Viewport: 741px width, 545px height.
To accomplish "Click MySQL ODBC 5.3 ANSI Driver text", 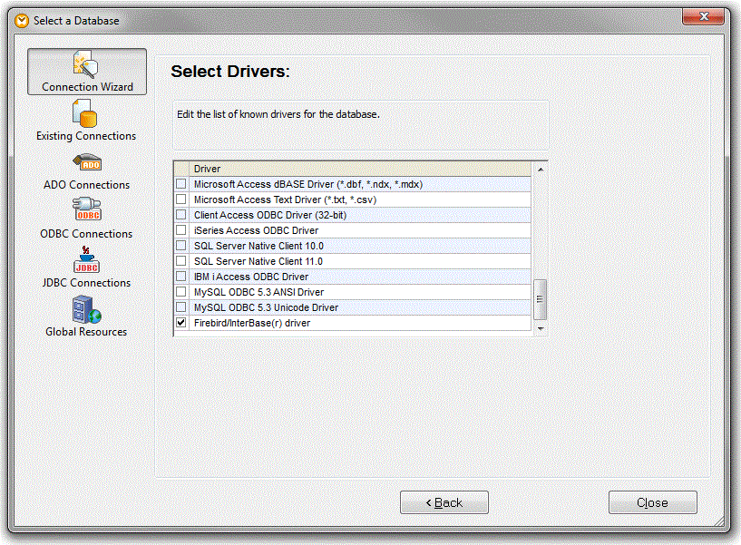I will coord(259,292).
